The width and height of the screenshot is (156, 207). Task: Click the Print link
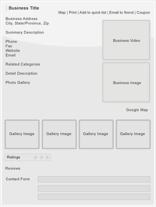(x=73, y=12)
